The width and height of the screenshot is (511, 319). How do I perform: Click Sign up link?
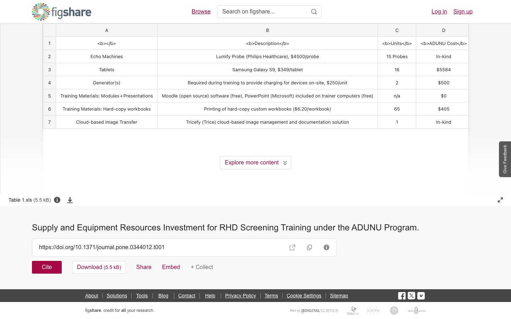pyautogui.click(x=463, y=12)
